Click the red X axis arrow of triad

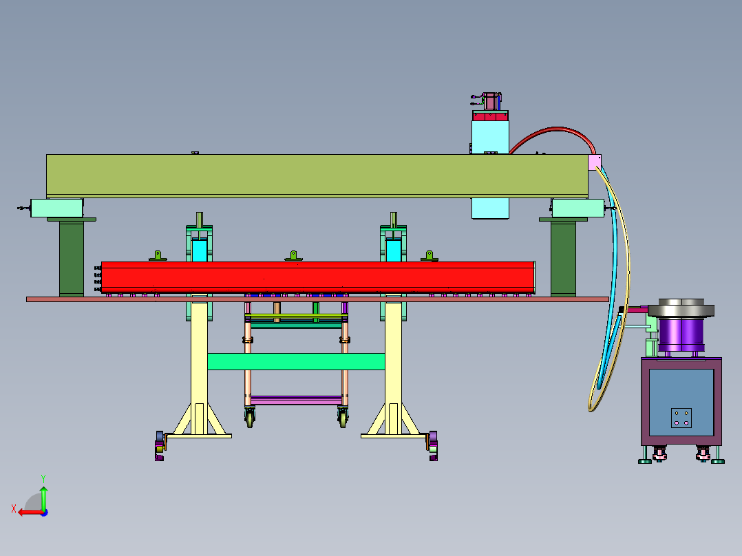coord(31,513)
